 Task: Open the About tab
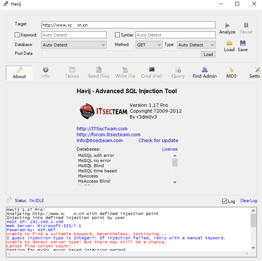[x=19, y=73]
